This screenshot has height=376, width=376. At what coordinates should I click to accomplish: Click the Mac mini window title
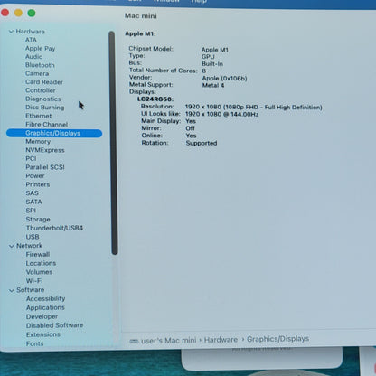pos(141,15)
